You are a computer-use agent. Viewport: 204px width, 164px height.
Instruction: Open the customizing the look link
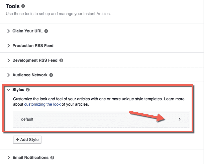[x=42, y=104]
